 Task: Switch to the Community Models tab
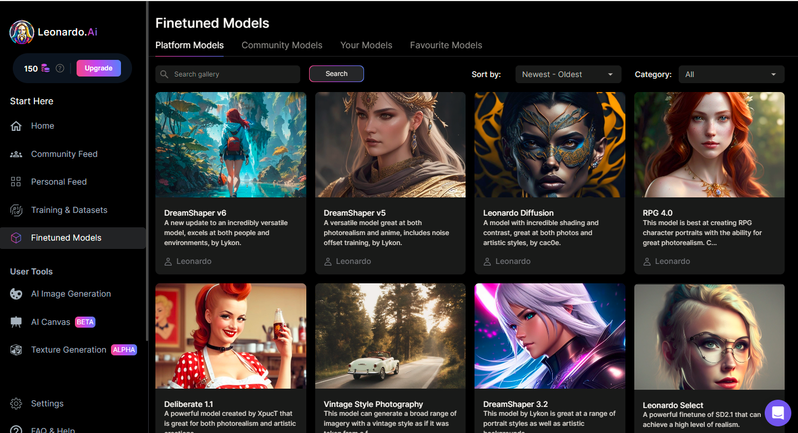click(282, 45)
